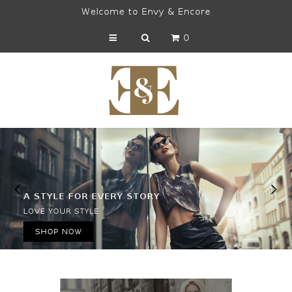Click the cart item count zero
This screenshot has height=292, width=292.
tap(186, 38)
